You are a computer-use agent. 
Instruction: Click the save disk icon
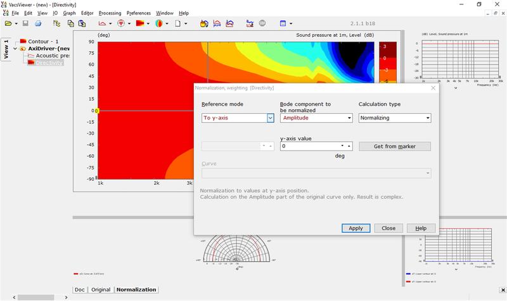25,23
